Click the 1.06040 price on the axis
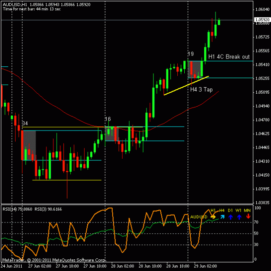Viewport: 271px width, 271px height. click(262, 10)
